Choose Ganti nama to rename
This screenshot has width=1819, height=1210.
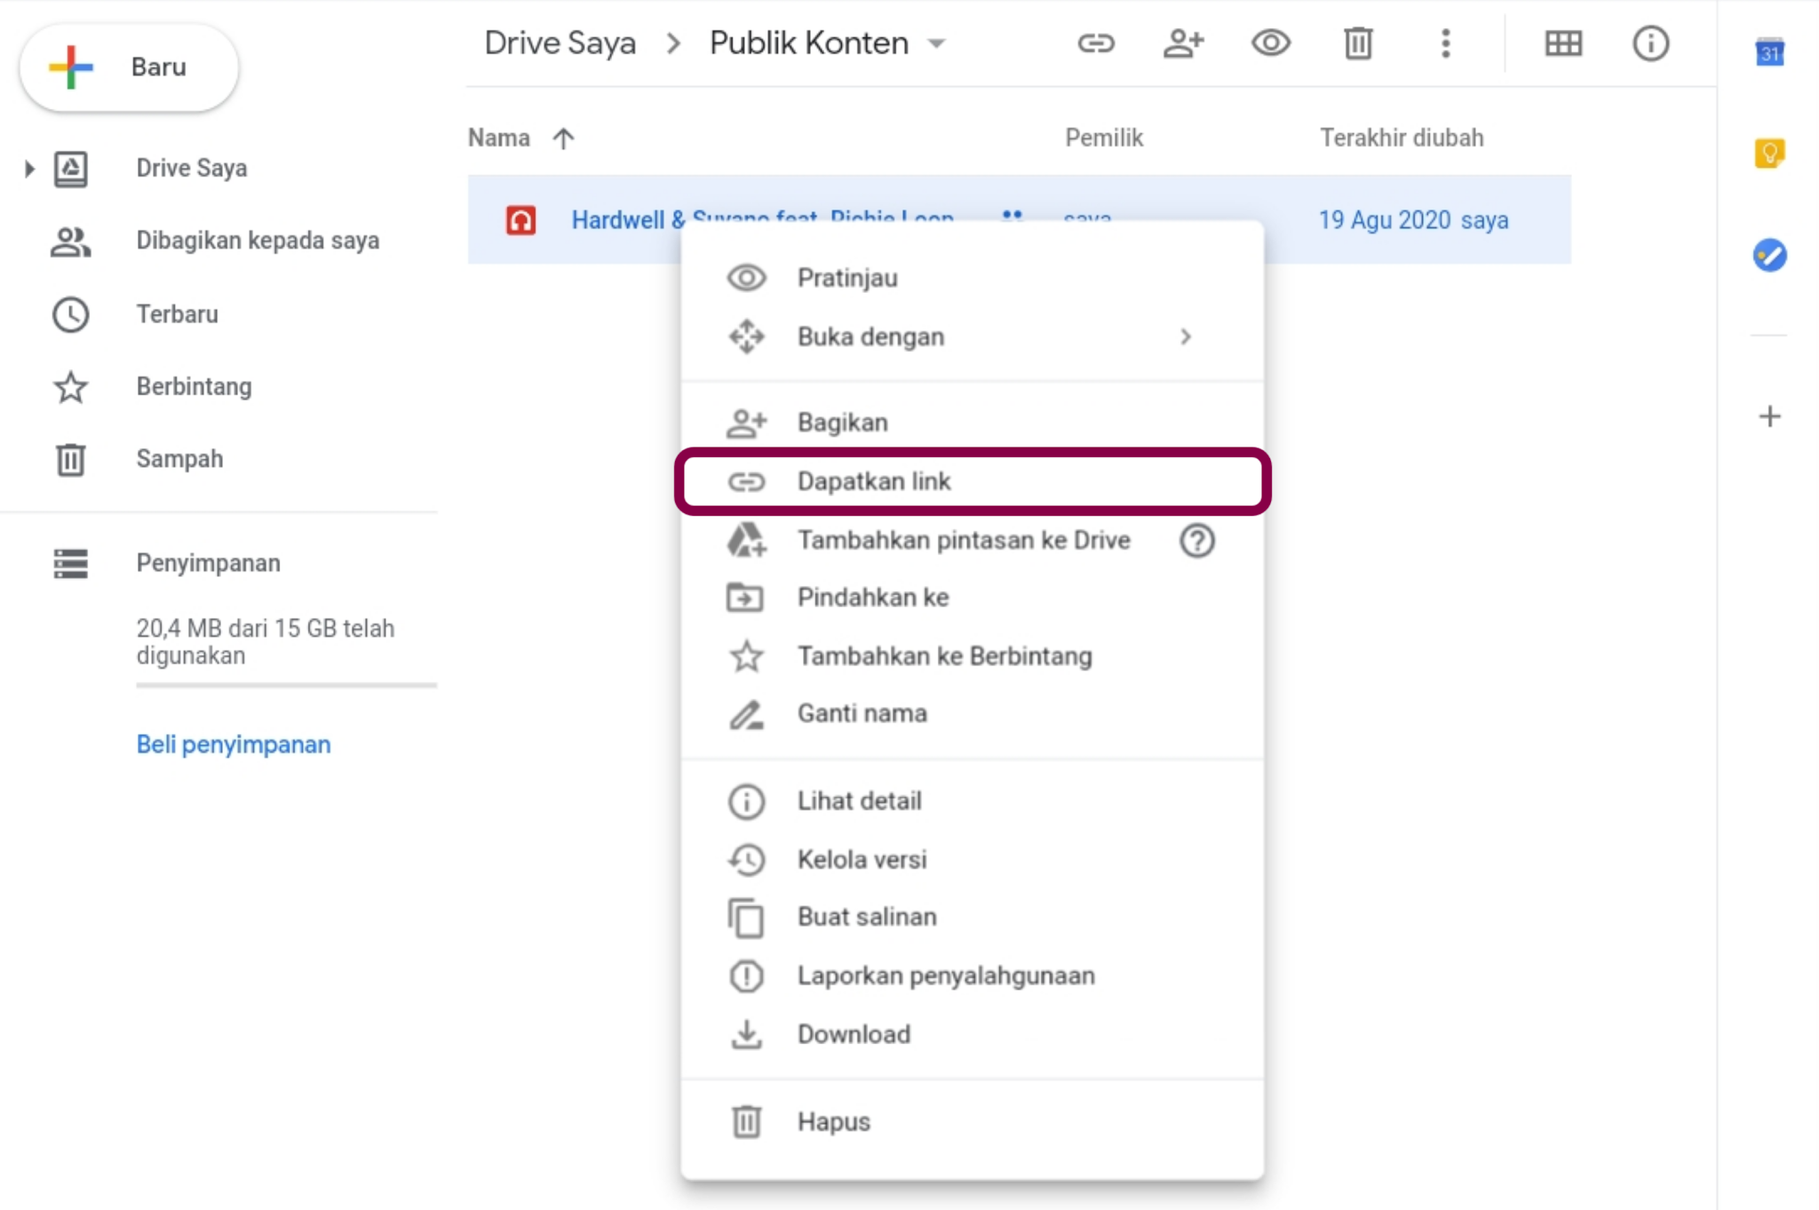click(972, 714)
